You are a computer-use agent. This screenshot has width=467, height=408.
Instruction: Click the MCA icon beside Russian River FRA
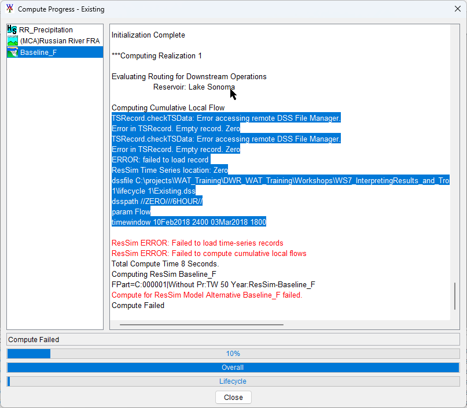(x=12, y=41)
